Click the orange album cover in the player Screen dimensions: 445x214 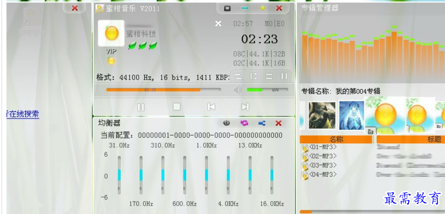coord(111,33)
